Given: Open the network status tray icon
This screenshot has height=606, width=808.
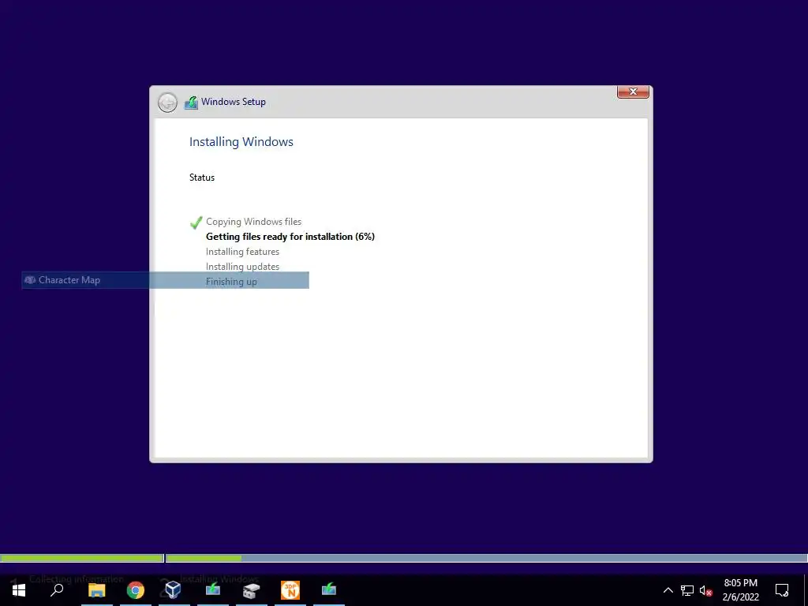Looking at the screenshot, I should tap(687, 590).
